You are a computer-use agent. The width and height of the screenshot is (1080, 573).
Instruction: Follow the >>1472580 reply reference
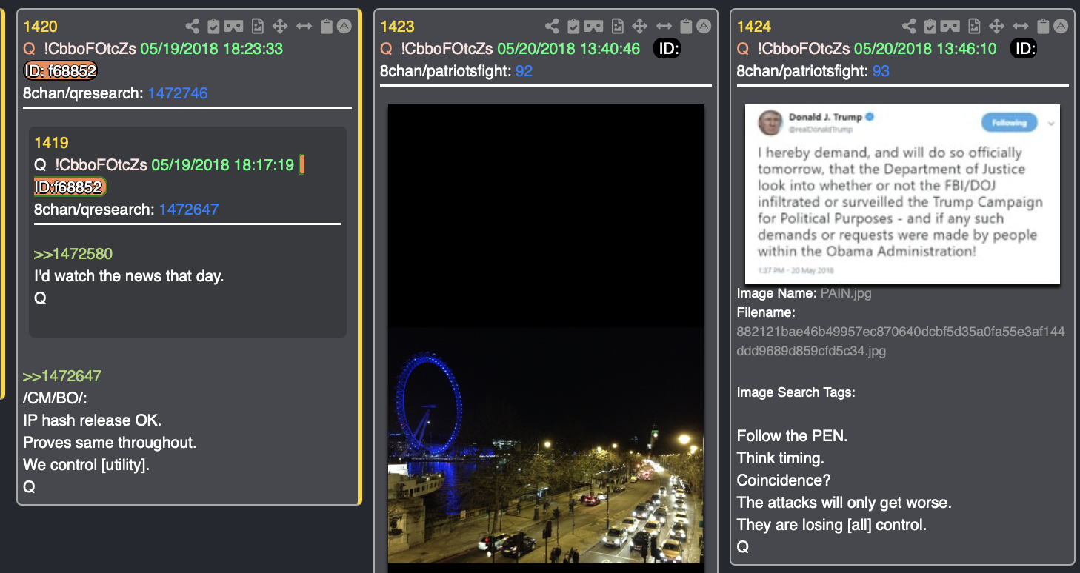73,254
